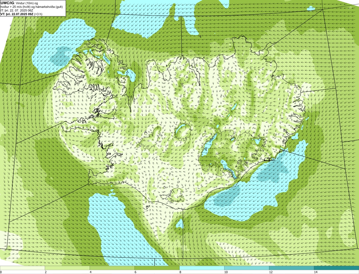The width and height of the screenshot is (359, 274).
Task: Click the '10' tick label on the color scale
Action: pyautogui.click(x=226, y=272)
